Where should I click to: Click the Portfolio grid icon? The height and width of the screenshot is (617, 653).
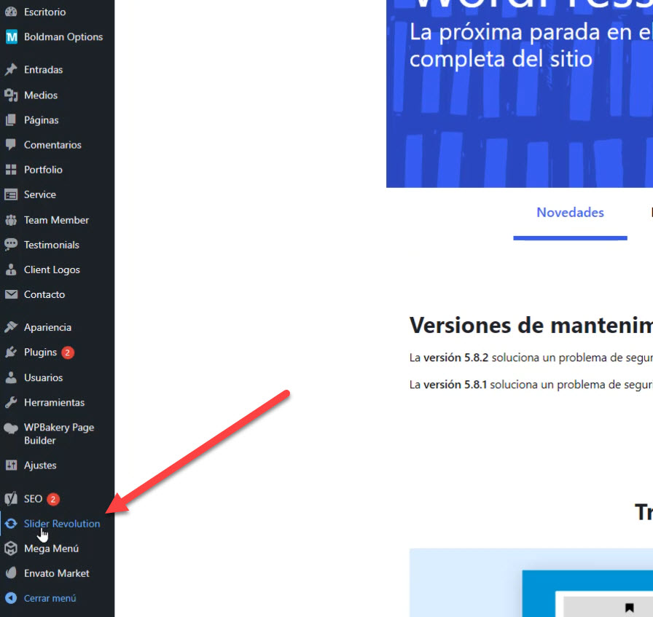[11, 170]
